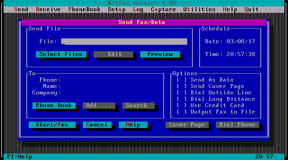Cancel the Send Fax dialog
288x160 pixels.
[97, 125]
